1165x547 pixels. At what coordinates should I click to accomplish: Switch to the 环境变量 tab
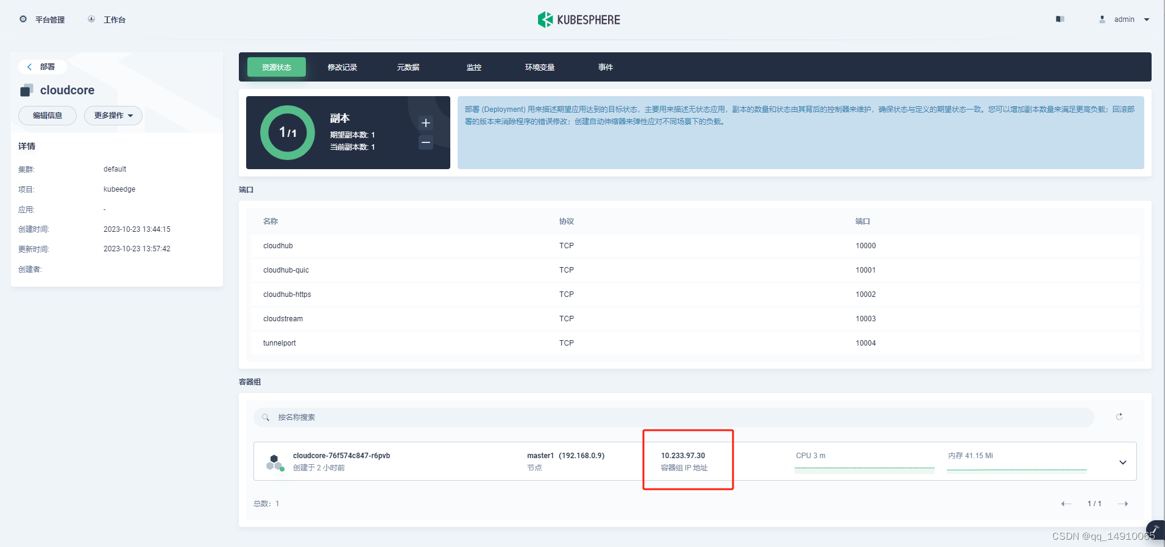(x=540, y=67)
